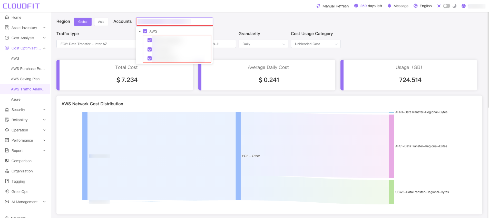Toggle the light/dark theme switch
This screenshot has width=489, height=218.
point(447,6)
